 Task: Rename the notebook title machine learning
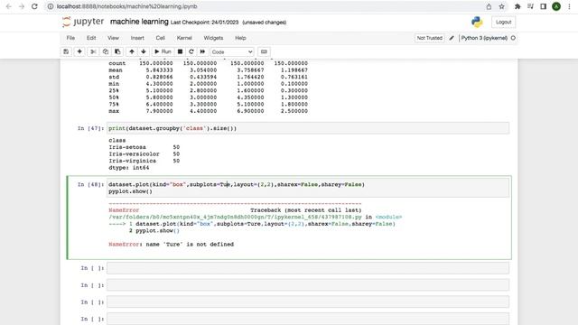click(139, 22)
